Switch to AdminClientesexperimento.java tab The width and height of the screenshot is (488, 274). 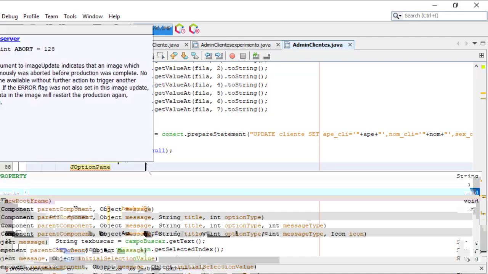click(x=236, y=45)
